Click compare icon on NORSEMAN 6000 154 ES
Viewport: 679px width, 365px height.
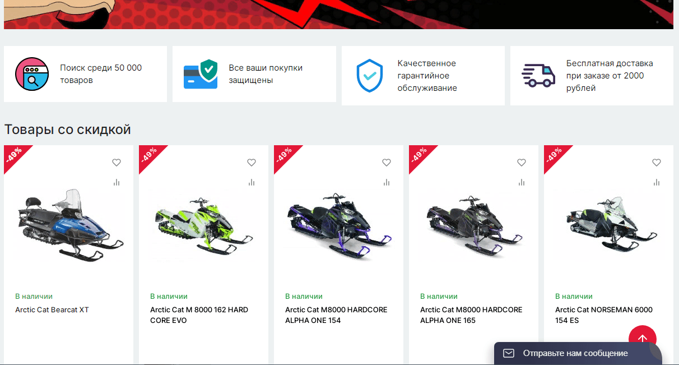coord(657,182)
